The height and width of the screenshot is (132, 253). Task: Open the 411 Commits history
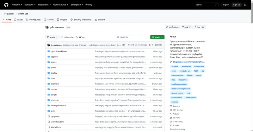coord(155,45)
